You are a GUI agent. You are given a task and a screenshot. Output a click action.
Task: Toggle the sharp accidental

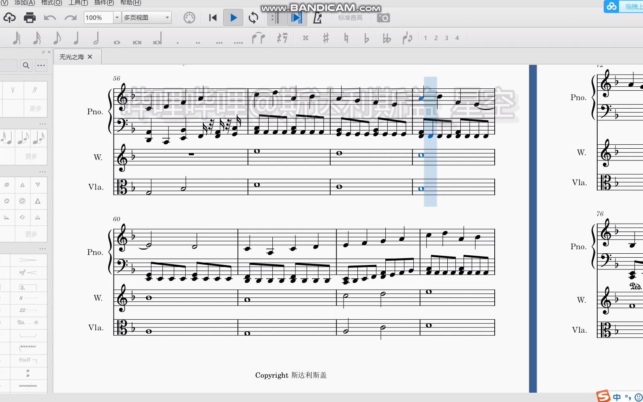tap(326, 38)
